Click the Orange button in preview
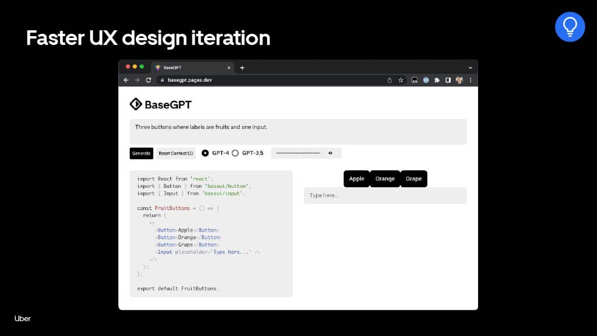 [385, 178]
